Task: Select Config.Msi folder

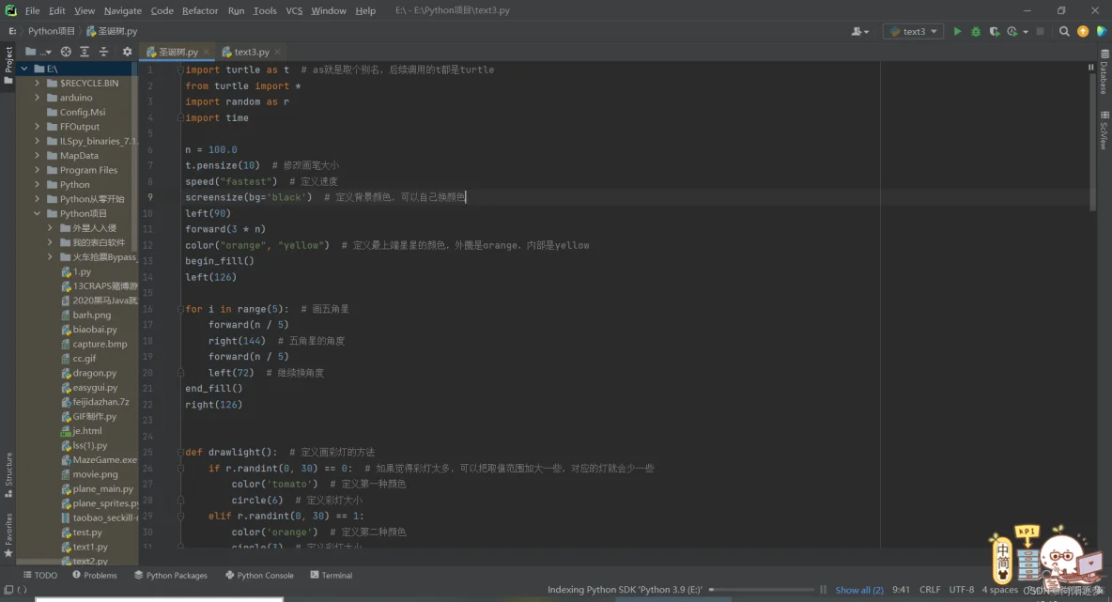Action: tap(83, 112)
